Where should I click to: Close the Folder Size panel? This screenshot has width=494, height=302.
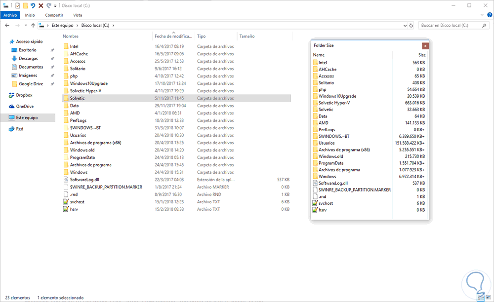[425, 45]
